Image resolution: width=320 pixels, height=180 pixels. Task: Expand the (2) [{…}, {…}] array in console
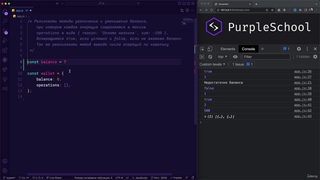click(x=205, y=116)
